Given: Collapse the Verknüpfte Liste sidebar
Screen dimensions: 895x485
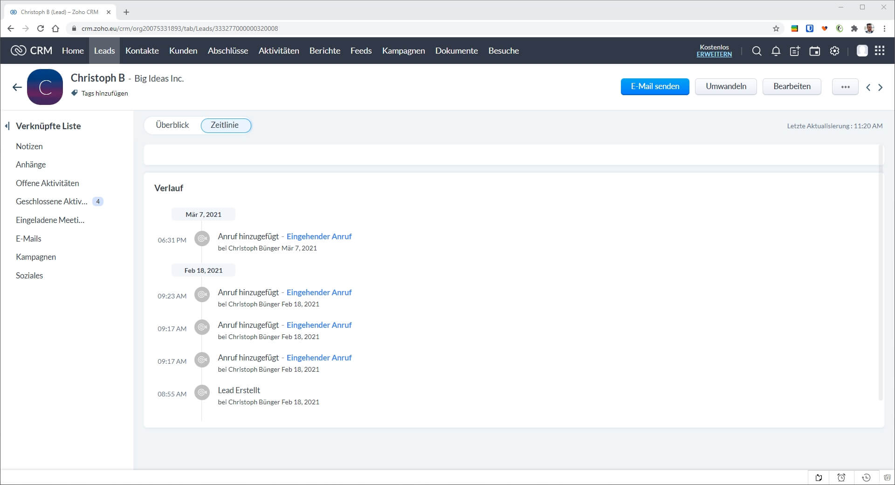Looking at the screenshot, I should 7,126.
